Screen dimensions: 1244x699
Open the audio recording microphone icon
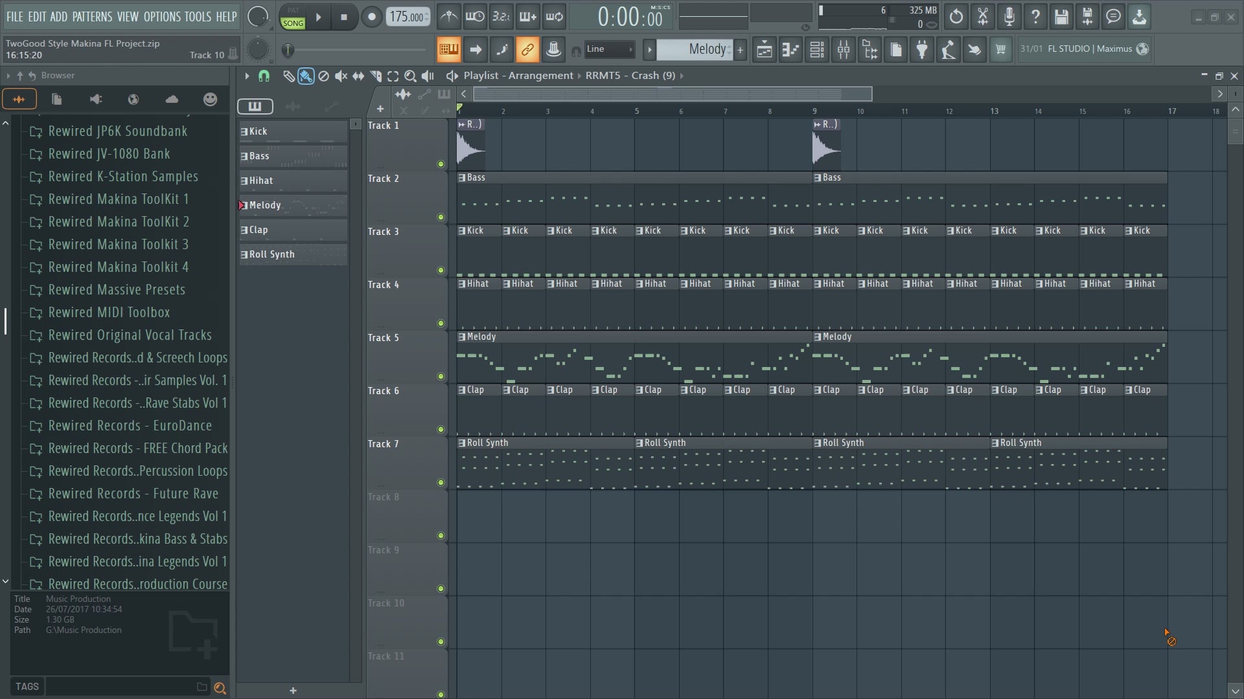1009,17
